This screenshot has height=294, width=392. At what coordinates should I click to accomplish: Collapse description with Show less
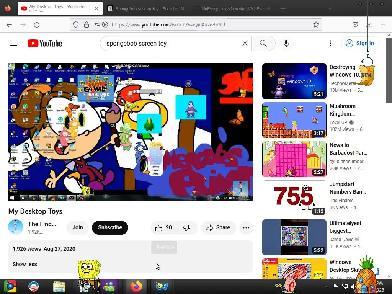(25, 264)
